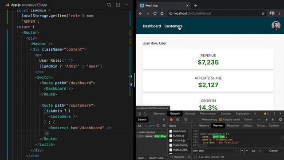
Task: Toggle match case in the Search panel
Action: [x=139, y=126]
